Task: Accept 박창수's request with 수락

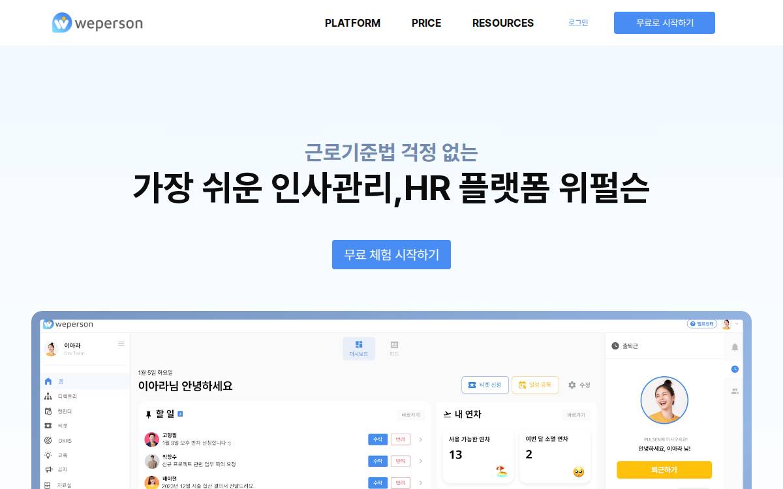Action: click(377, 461)
